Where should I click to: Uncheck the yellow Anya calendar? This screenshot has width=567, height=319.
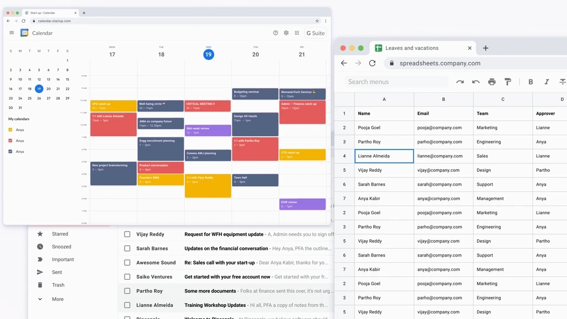click(x=11, y=130)
